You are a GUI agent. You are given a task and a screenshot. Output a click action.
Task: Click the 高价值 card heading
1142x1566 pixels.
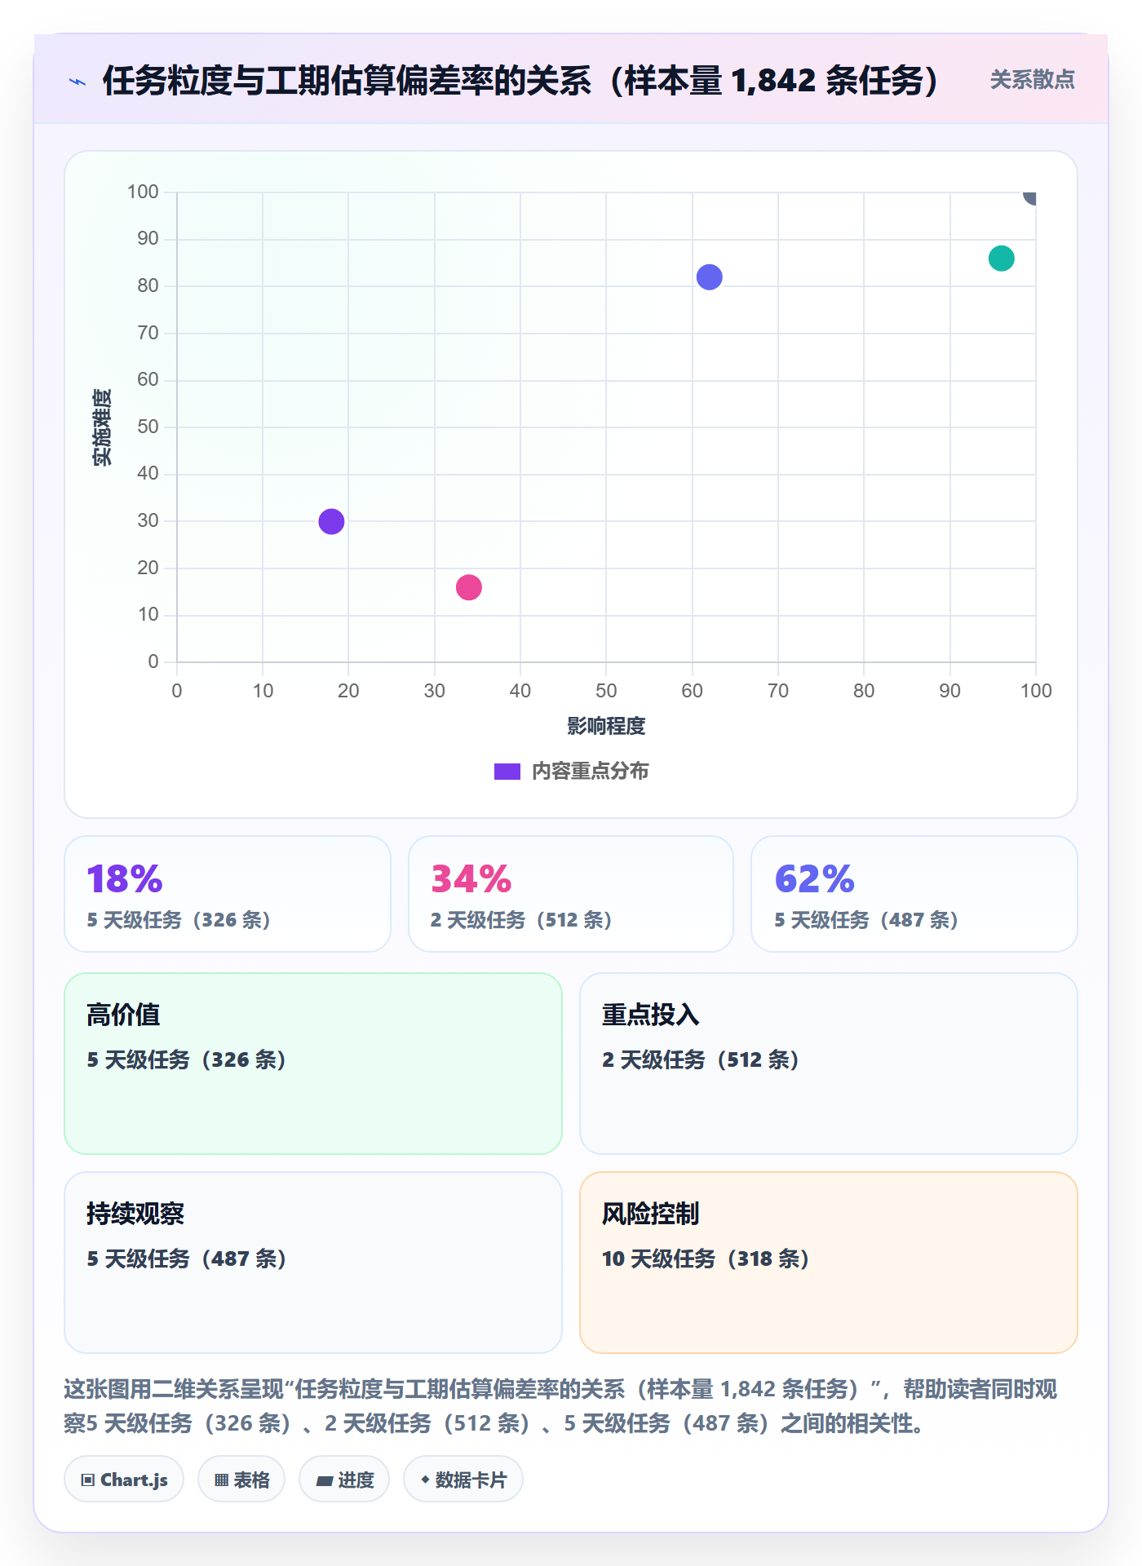pos(123,1015)
